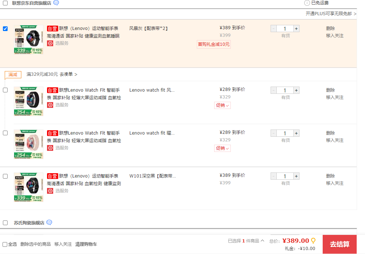This screenshot has height=254, width=365.
Task: Click the info icon next to 已免运费
Action: [307, 3]
